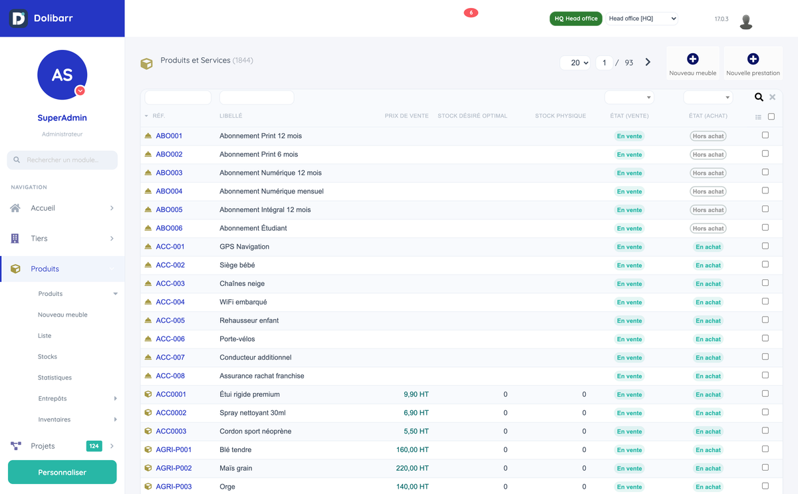Click the Personnaliser button
798x494 pixels.
click(x=62, y=472)
